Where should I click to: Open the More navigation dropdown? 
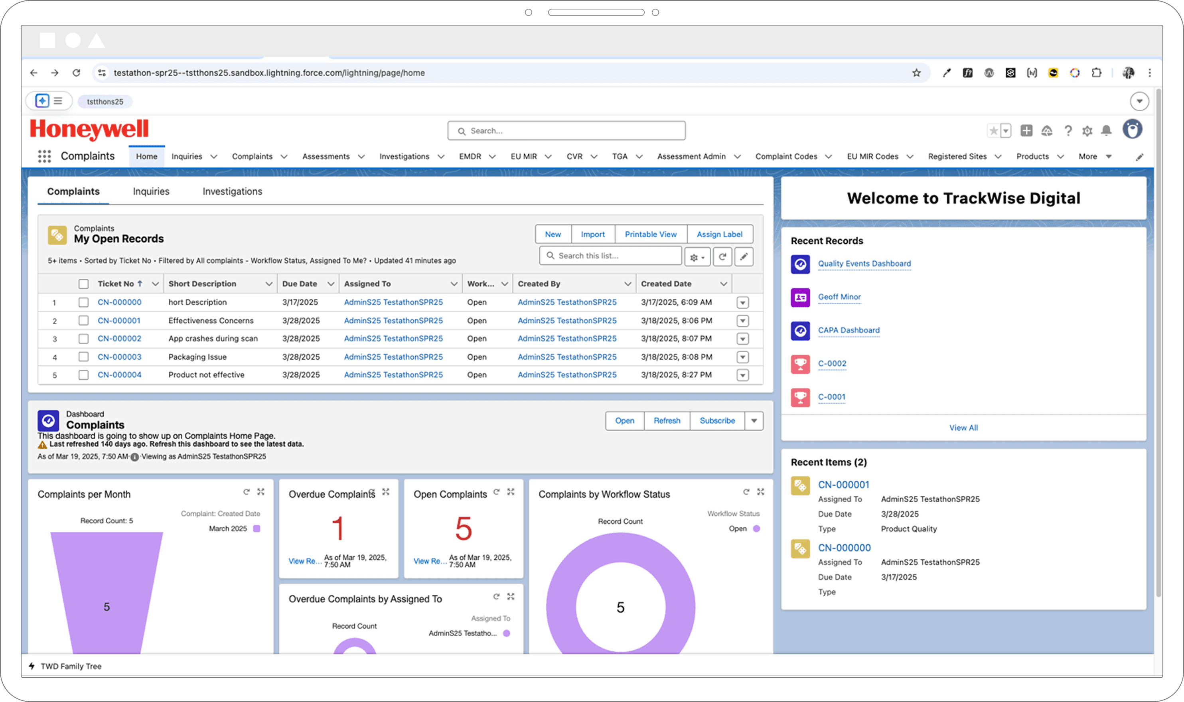tap(1095, 157)
